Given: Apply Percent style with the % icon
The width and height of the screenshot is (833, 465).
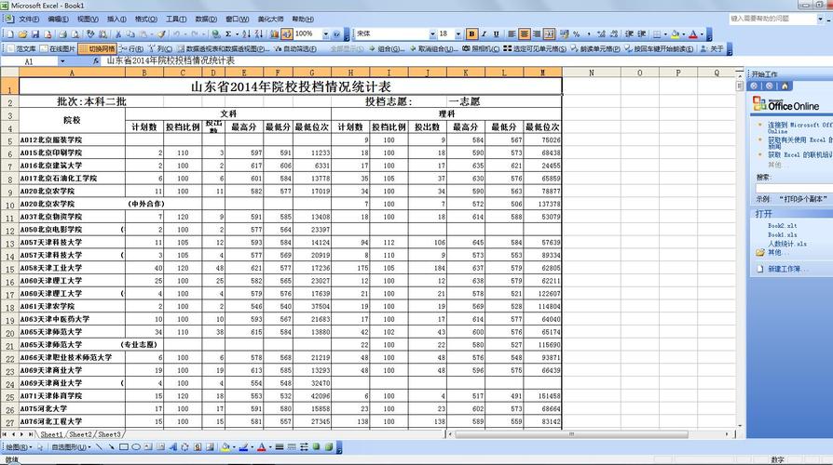Looking at the screenshot, I should coord(577,33).
